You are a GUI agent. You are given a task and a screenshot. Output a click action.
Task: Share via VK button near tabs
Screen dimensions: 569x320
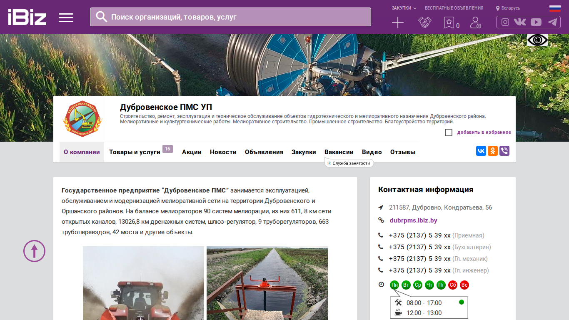(481, 151)
